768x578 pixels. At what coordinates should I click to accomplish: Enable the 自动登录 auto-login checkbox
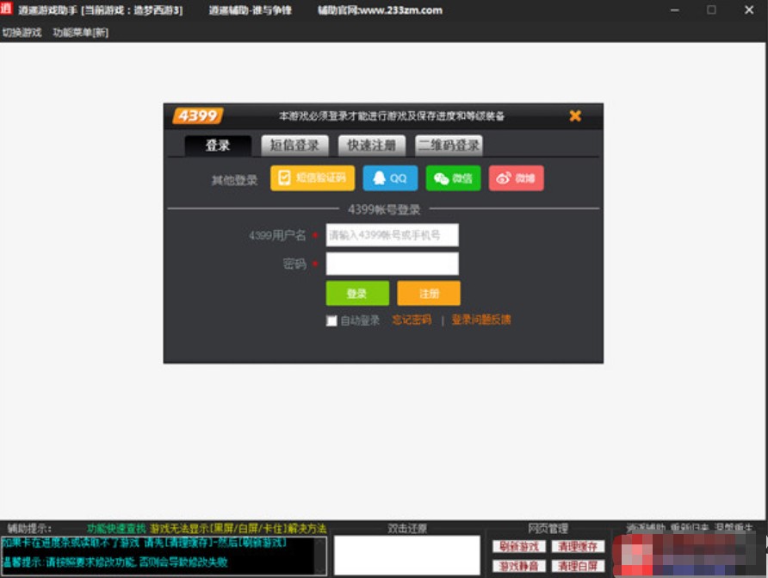[331, 320]
